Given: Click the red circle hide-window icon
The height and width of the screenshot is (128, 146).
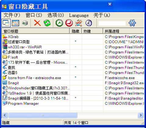Looking at the screenshot, I should point(69,23).
